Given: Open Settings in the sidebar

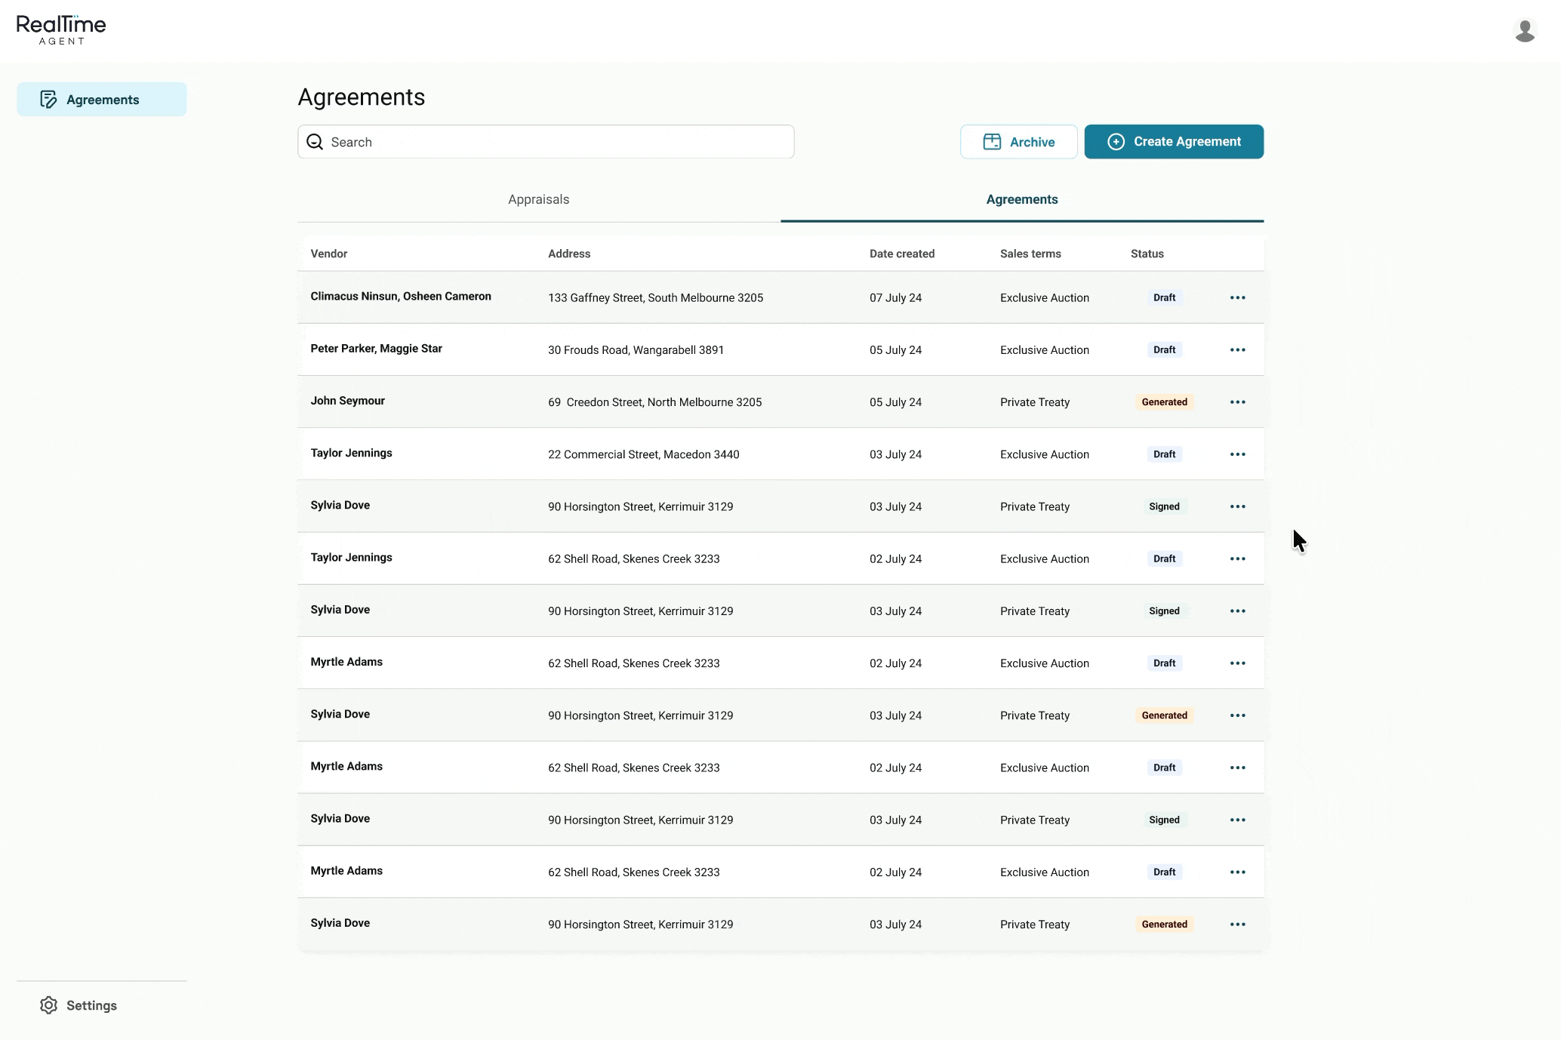Looking at the screenshot, I should pos(91,1005).
